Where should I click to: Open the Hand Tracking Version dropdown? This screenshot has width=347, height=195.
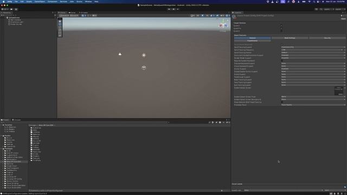coord(313,53)
